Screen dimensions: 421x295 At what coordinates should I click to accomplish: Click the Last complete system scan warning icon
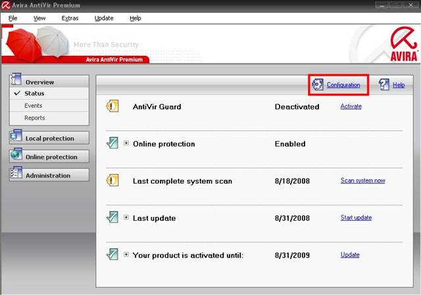pyautogui.click(x=112, y=181)
